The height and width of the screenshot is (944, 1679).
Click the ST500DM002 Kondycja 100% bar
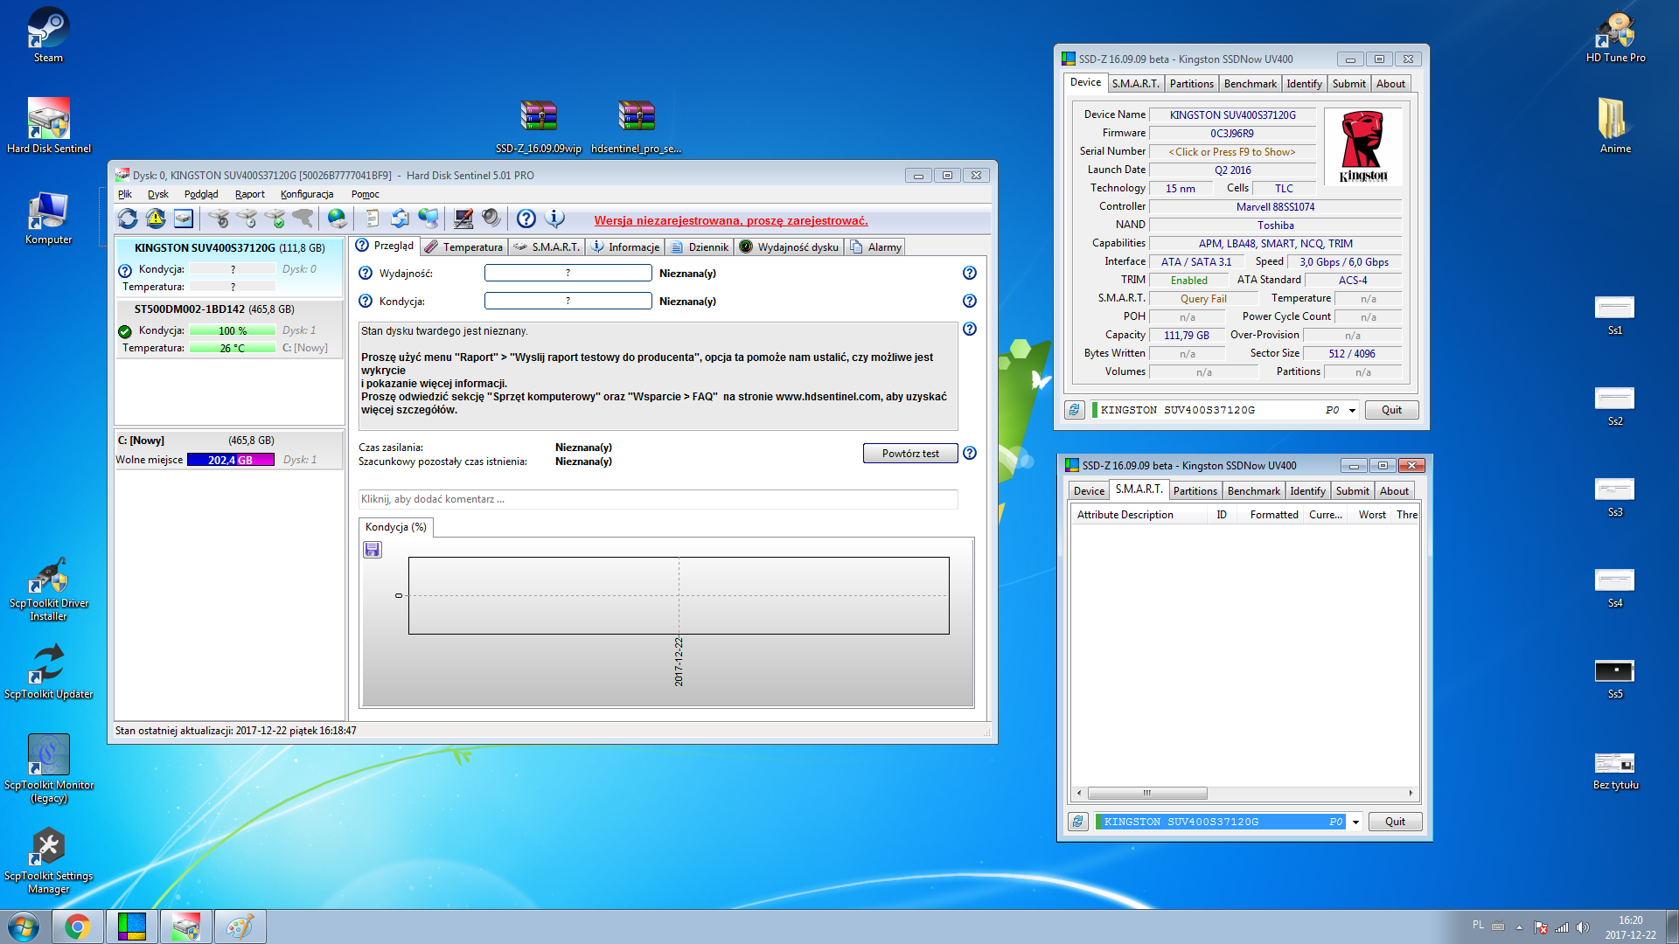(233, 331)
